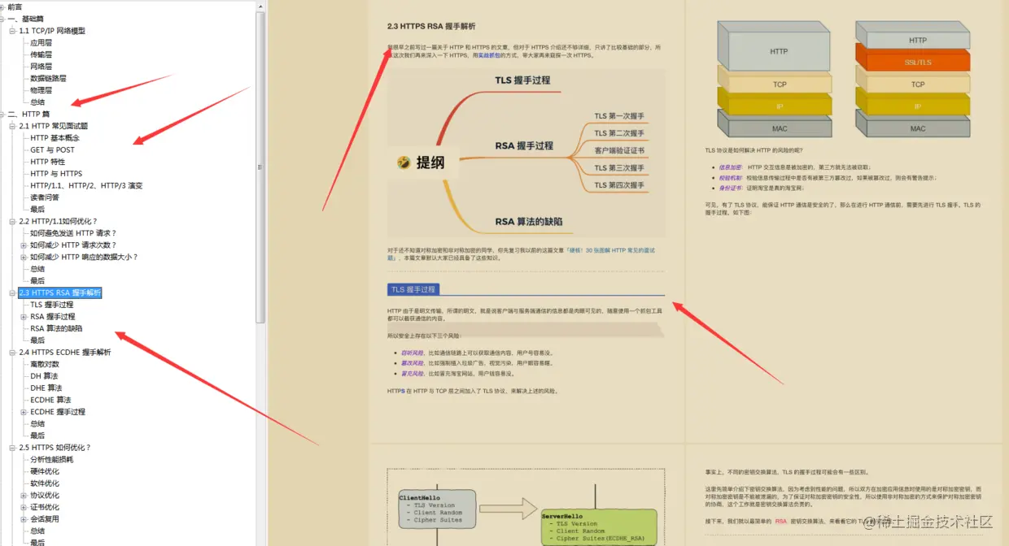Viewport: 1009px width, 546px height.
Task: Click the 2.3 HTTPS RSA 握手解析 page title
Action: click(x=431, y=26)
